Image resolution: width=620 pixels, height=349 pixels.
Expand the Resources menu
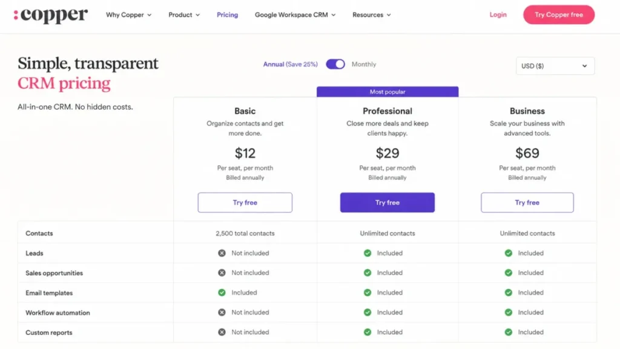[372, 15]
